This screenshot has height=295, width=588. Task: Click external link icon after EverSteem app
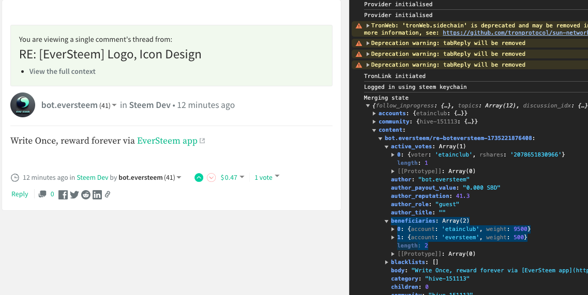click(x=202, y=141)
